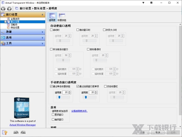Enable the 非当前活动窗口 checkbox

tap(51, 49)
